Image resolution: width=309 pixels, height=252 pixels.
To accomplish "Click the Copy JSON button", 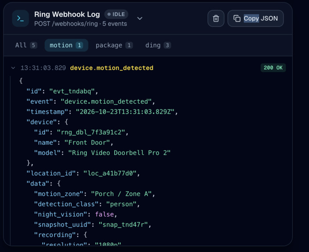I will coord(255,18).
